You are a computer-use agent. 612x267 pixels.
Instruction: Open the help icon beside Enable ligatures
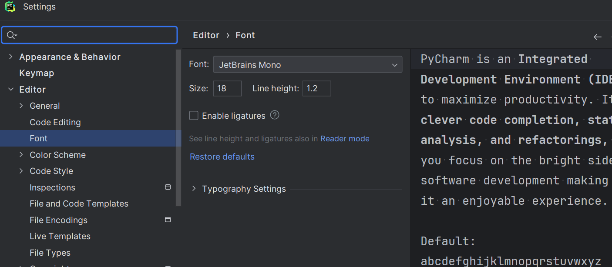pyautogui.click(x=275, y=115)
